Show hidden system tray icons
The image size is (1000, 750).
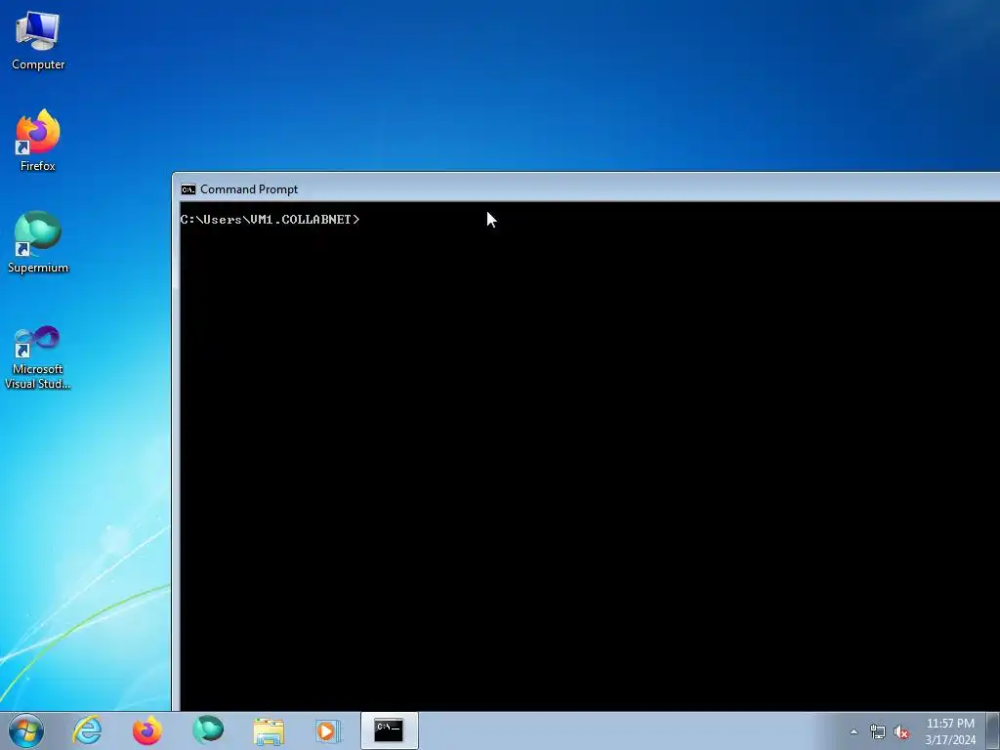pos(854,731)
